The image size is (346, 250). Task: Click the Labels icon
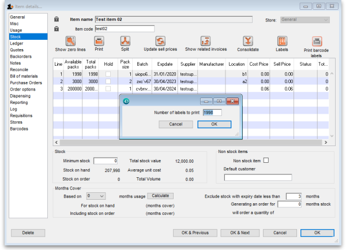click(x=282, y=41)
